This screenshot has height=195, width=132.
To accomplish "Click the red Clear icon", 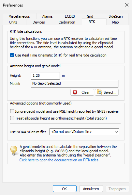I will coord(75,92).
